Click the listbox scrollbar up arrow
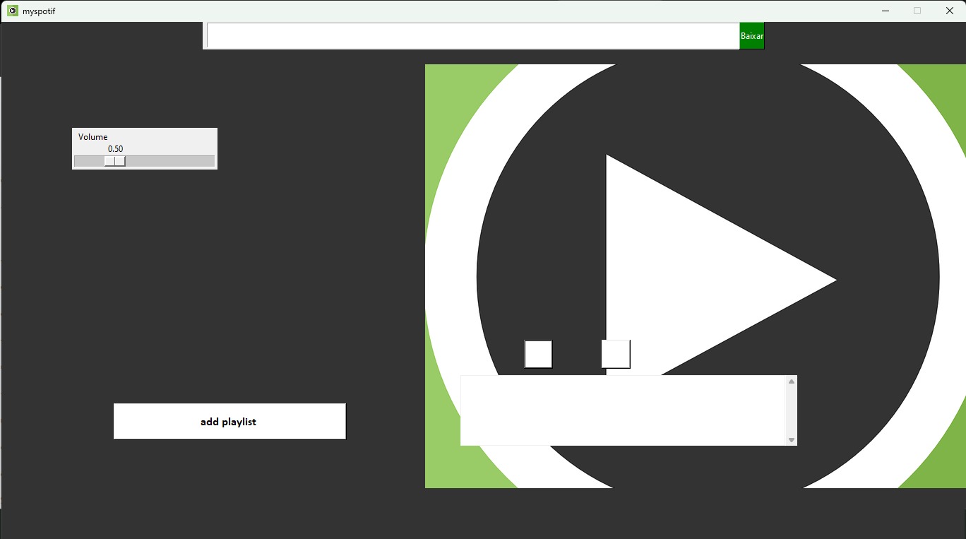Image resolution: width=966 pixels, height=539 pixels. pos(792,381)
